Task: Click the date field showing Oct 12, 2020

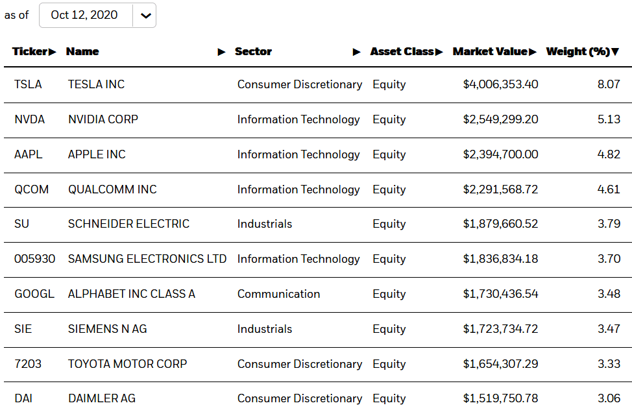Action: point(86,15)
